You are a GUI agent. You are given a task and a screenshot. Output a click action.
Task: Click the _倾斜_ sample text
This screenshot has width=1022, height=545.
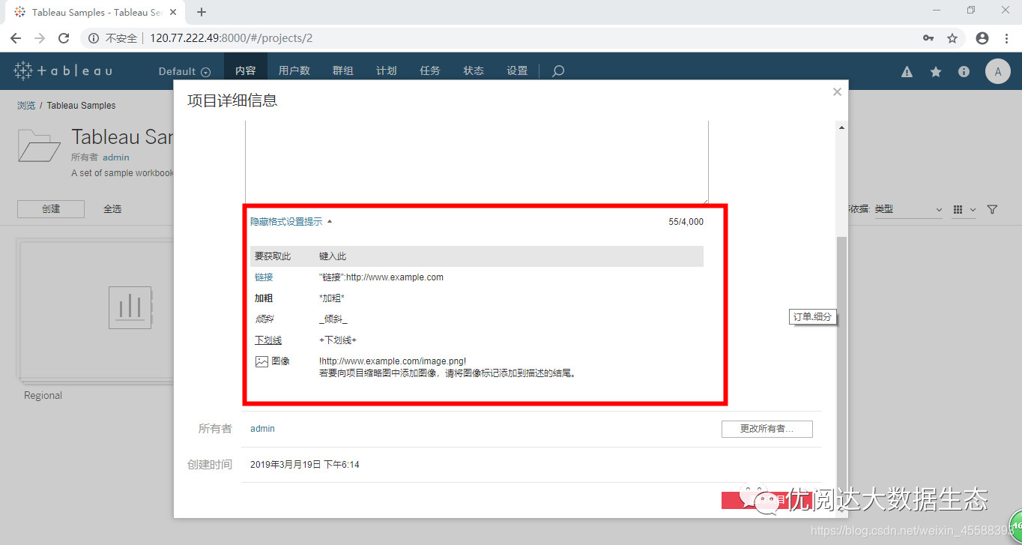tap(333, 319)
